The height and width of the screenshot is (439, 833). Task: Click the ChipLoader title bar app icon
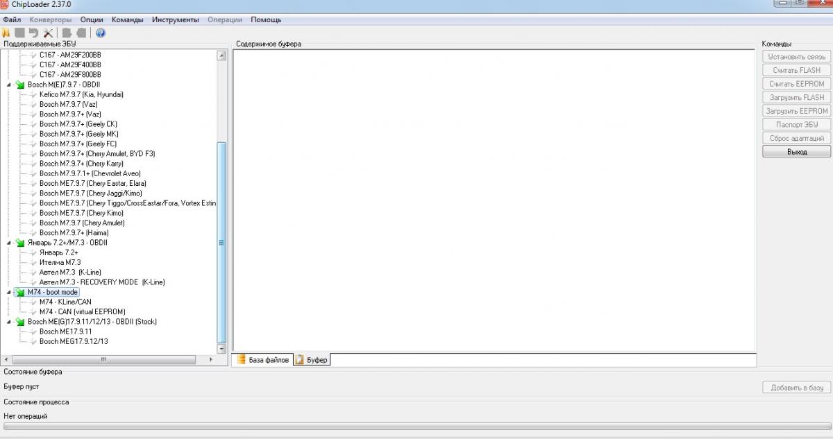4,4
